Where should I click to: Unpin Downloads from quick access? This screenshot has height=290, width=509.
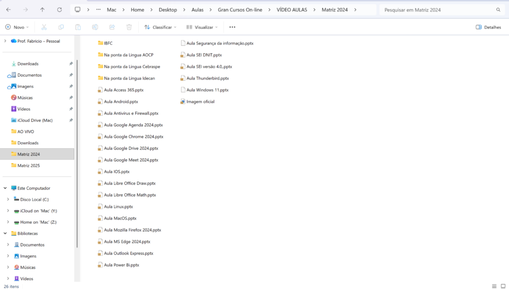[x=71, y=64]
